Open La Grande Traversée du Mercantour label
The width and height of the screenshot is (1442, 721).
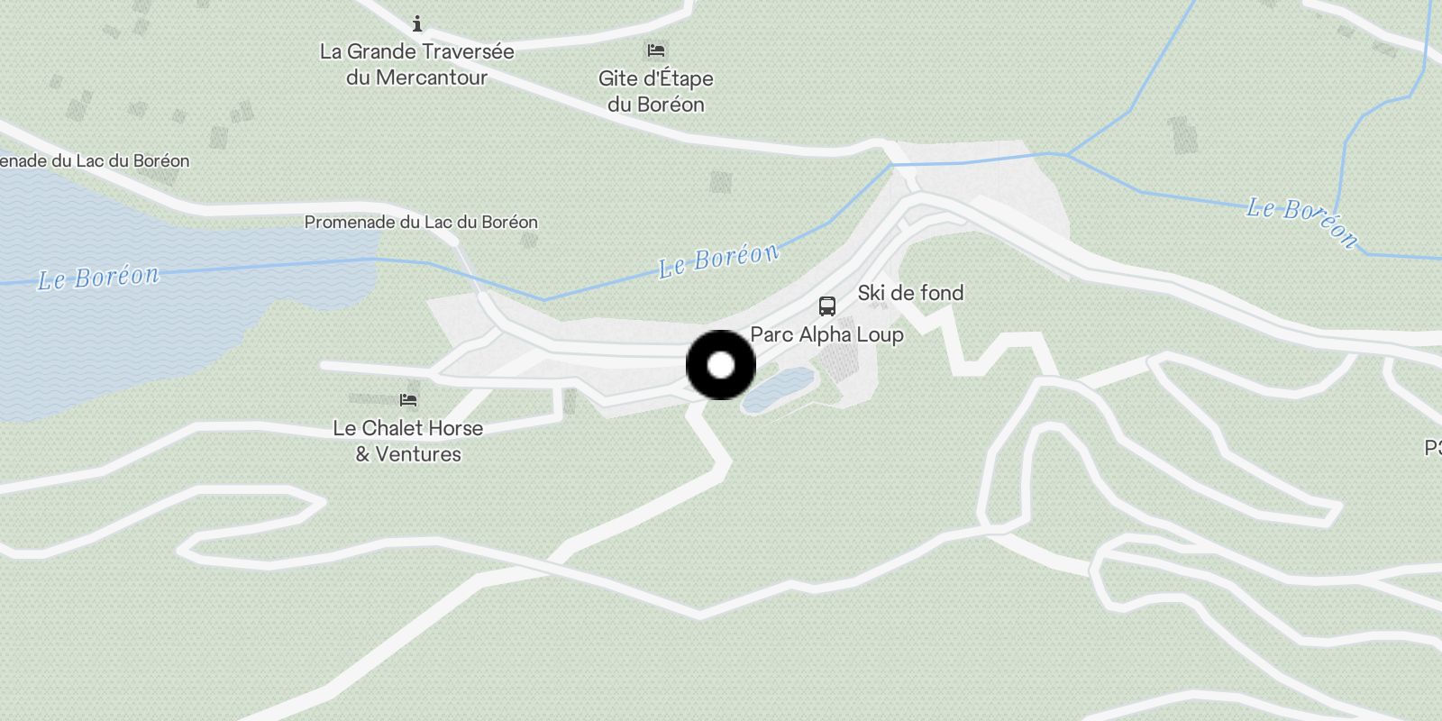[417, 64]
